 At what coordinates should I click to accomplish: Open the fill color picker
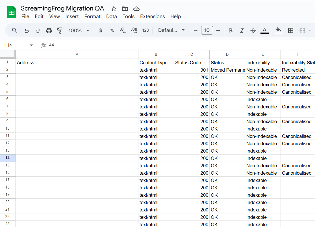(x=279, y=30)
